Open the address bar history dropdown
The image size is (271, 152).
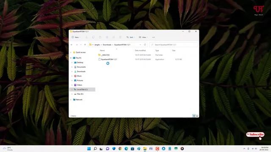[140, 45]
